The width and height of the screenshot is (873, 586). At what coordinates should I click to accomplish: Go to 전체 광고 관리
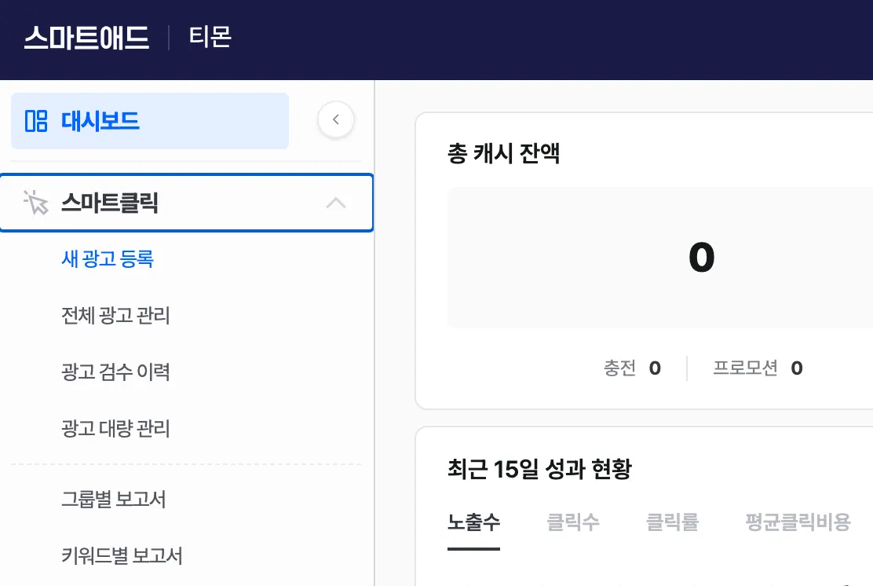click(115, 316)
